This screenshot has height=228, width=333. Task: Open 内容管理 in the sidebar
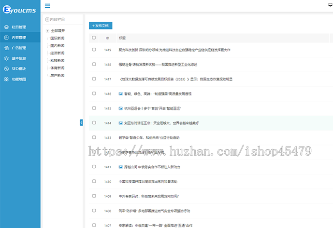point(20,37)
